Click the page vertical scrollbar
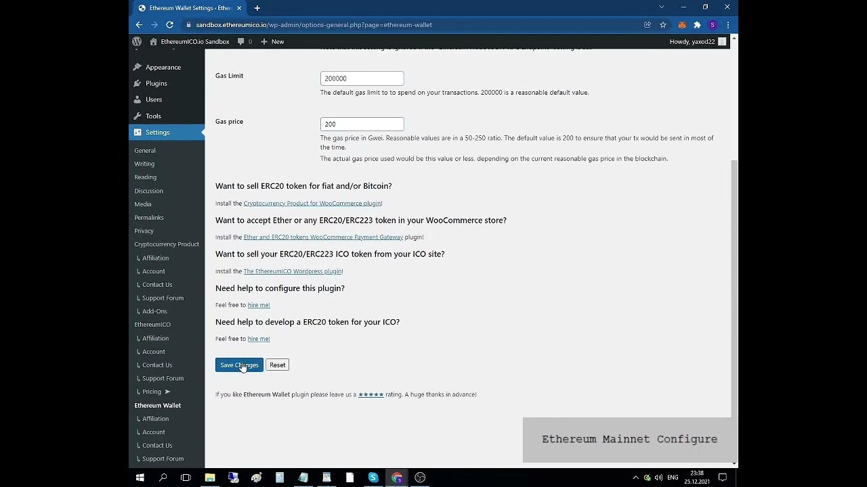 point(734,289)
